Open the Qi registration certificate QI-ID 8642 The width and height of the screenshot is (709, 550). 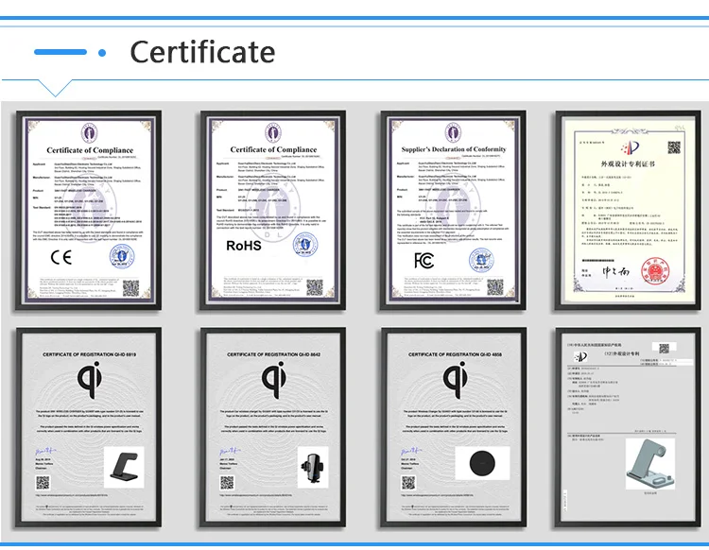tap(272, 427)
